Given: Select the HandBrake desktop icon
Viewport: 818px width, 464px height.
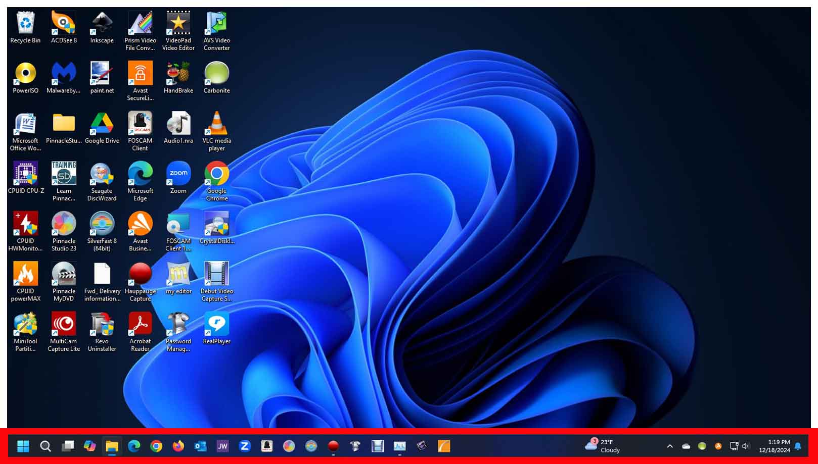Looking at the screenshot, I should pyautogui.click(x=178, y=78).
